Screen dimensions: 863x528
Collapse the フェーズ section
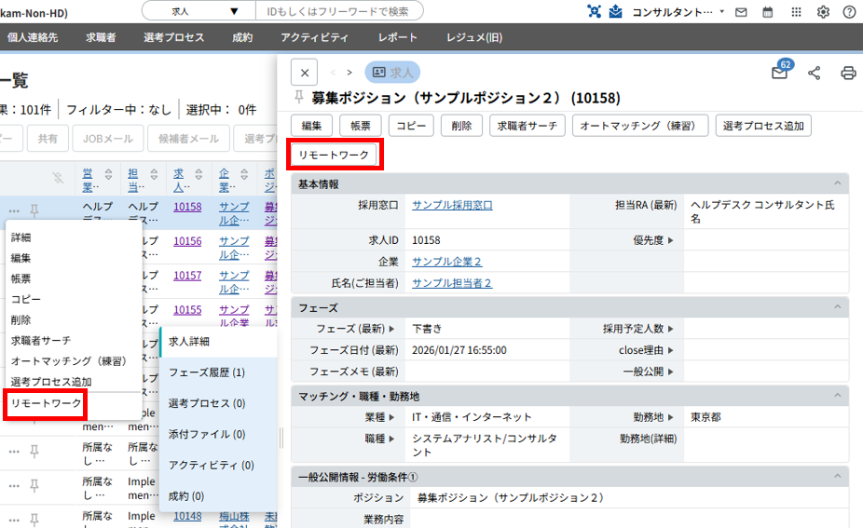(838, 307)
